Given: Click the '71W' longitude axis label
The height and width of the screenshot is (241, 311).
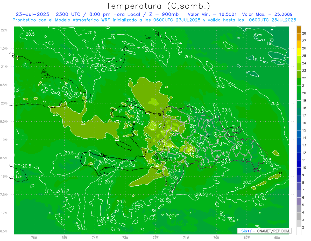Looking at the screenshot, I should 186,237.
